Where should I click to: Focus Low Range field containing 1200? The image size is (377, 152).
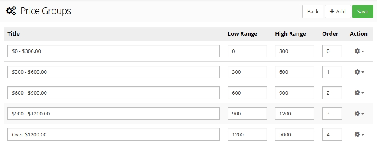(x=247, y=134)
